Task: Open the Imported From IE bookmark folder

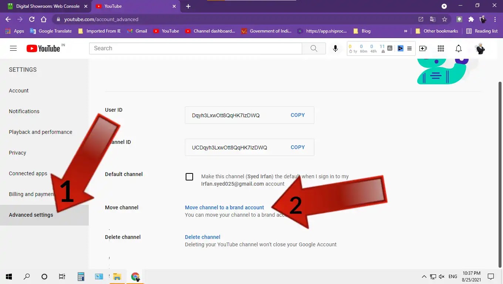Action: pos(99,31)
